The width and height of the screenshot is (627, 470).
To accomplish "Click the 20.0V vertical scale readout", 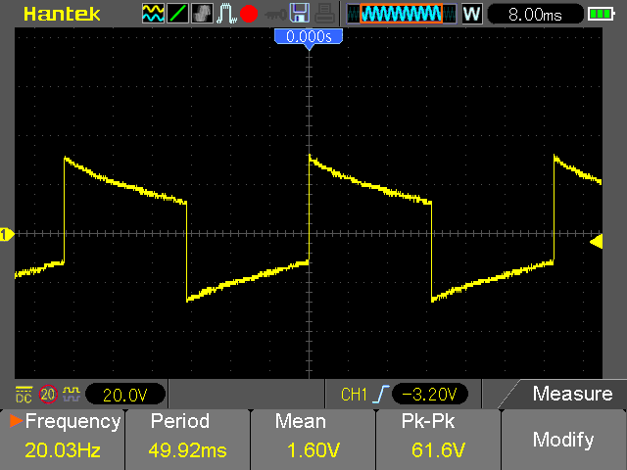I will [125, 395].
